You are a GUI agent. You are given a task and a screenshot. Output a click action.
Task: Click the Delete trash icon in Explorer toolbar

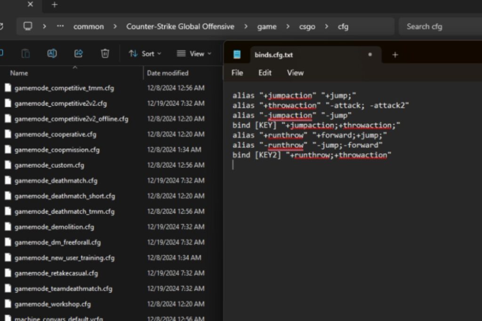click(x=105, y=54)
